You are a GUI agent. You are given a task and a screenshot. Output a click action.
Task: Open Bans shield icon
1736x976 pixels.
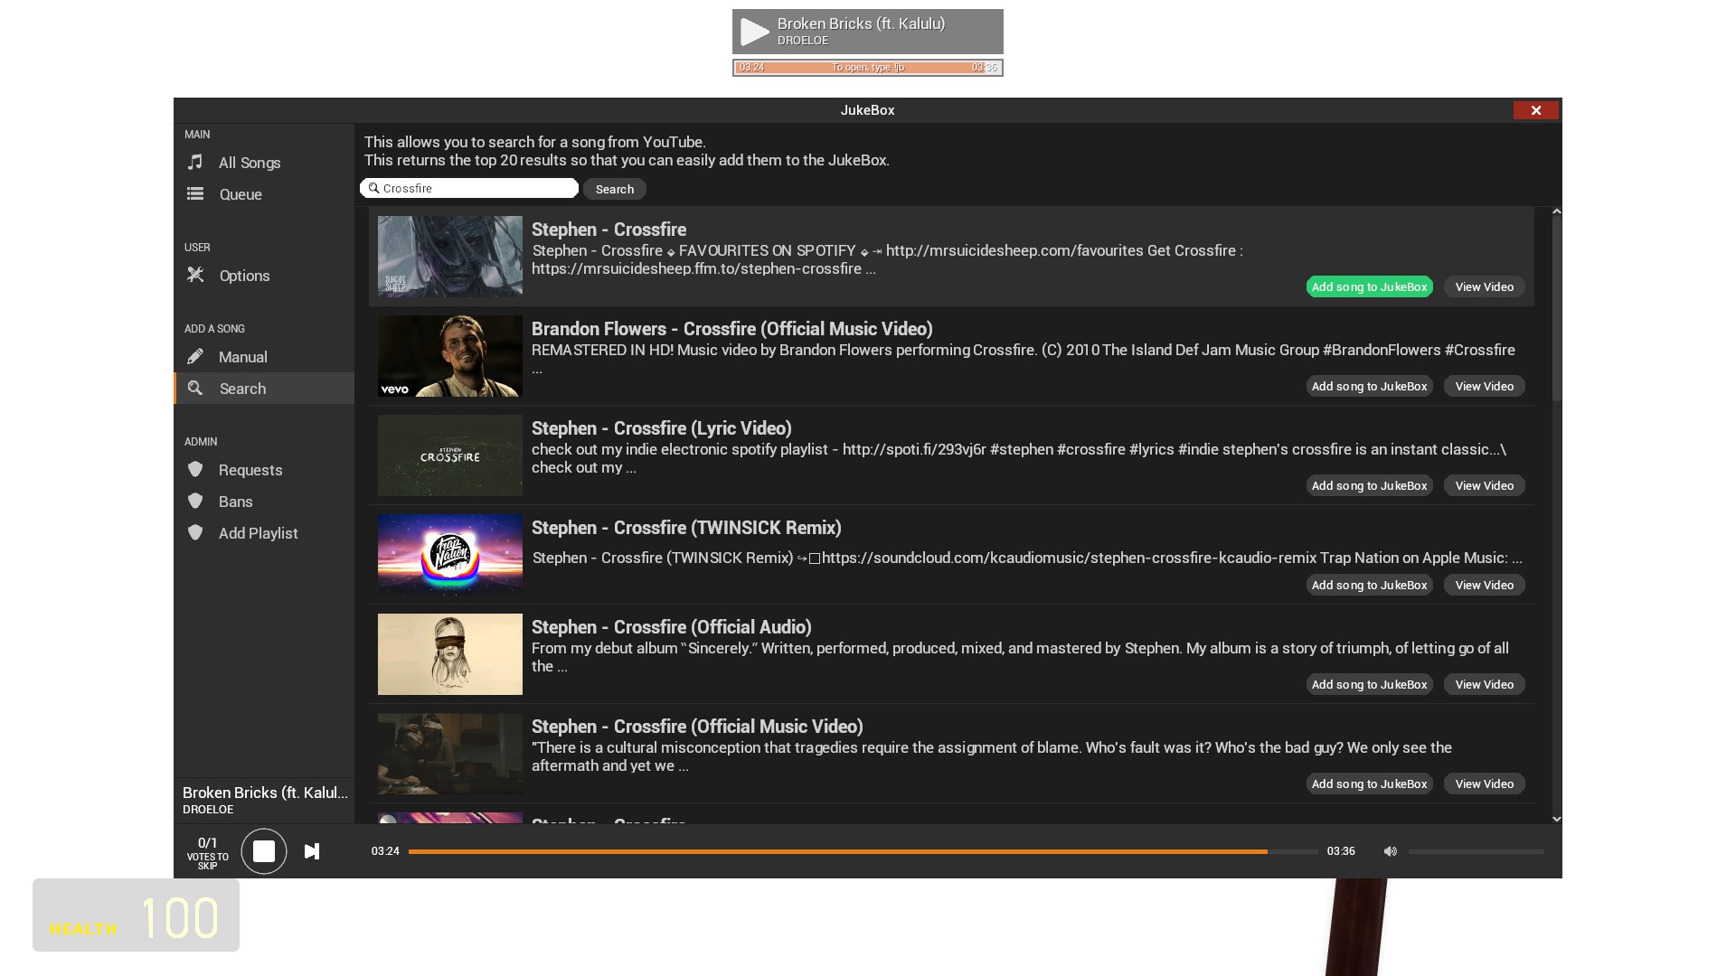(194, 501)
